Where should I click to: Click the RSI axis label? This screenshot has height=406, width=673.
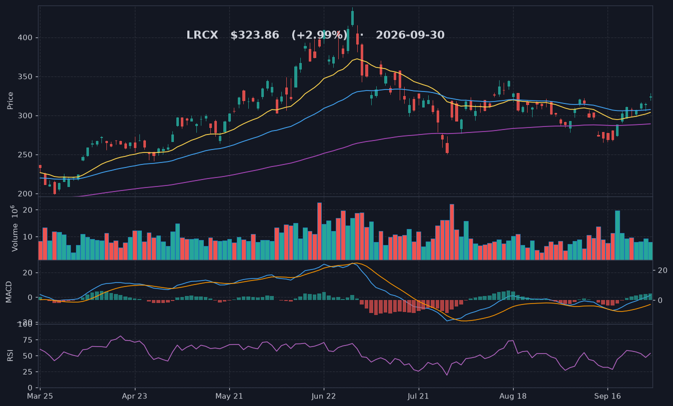[x=10, y=355]
